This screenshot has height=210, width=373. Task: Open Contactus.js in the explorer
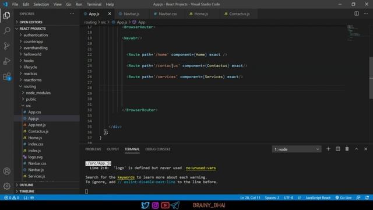(x=38, y=131)
